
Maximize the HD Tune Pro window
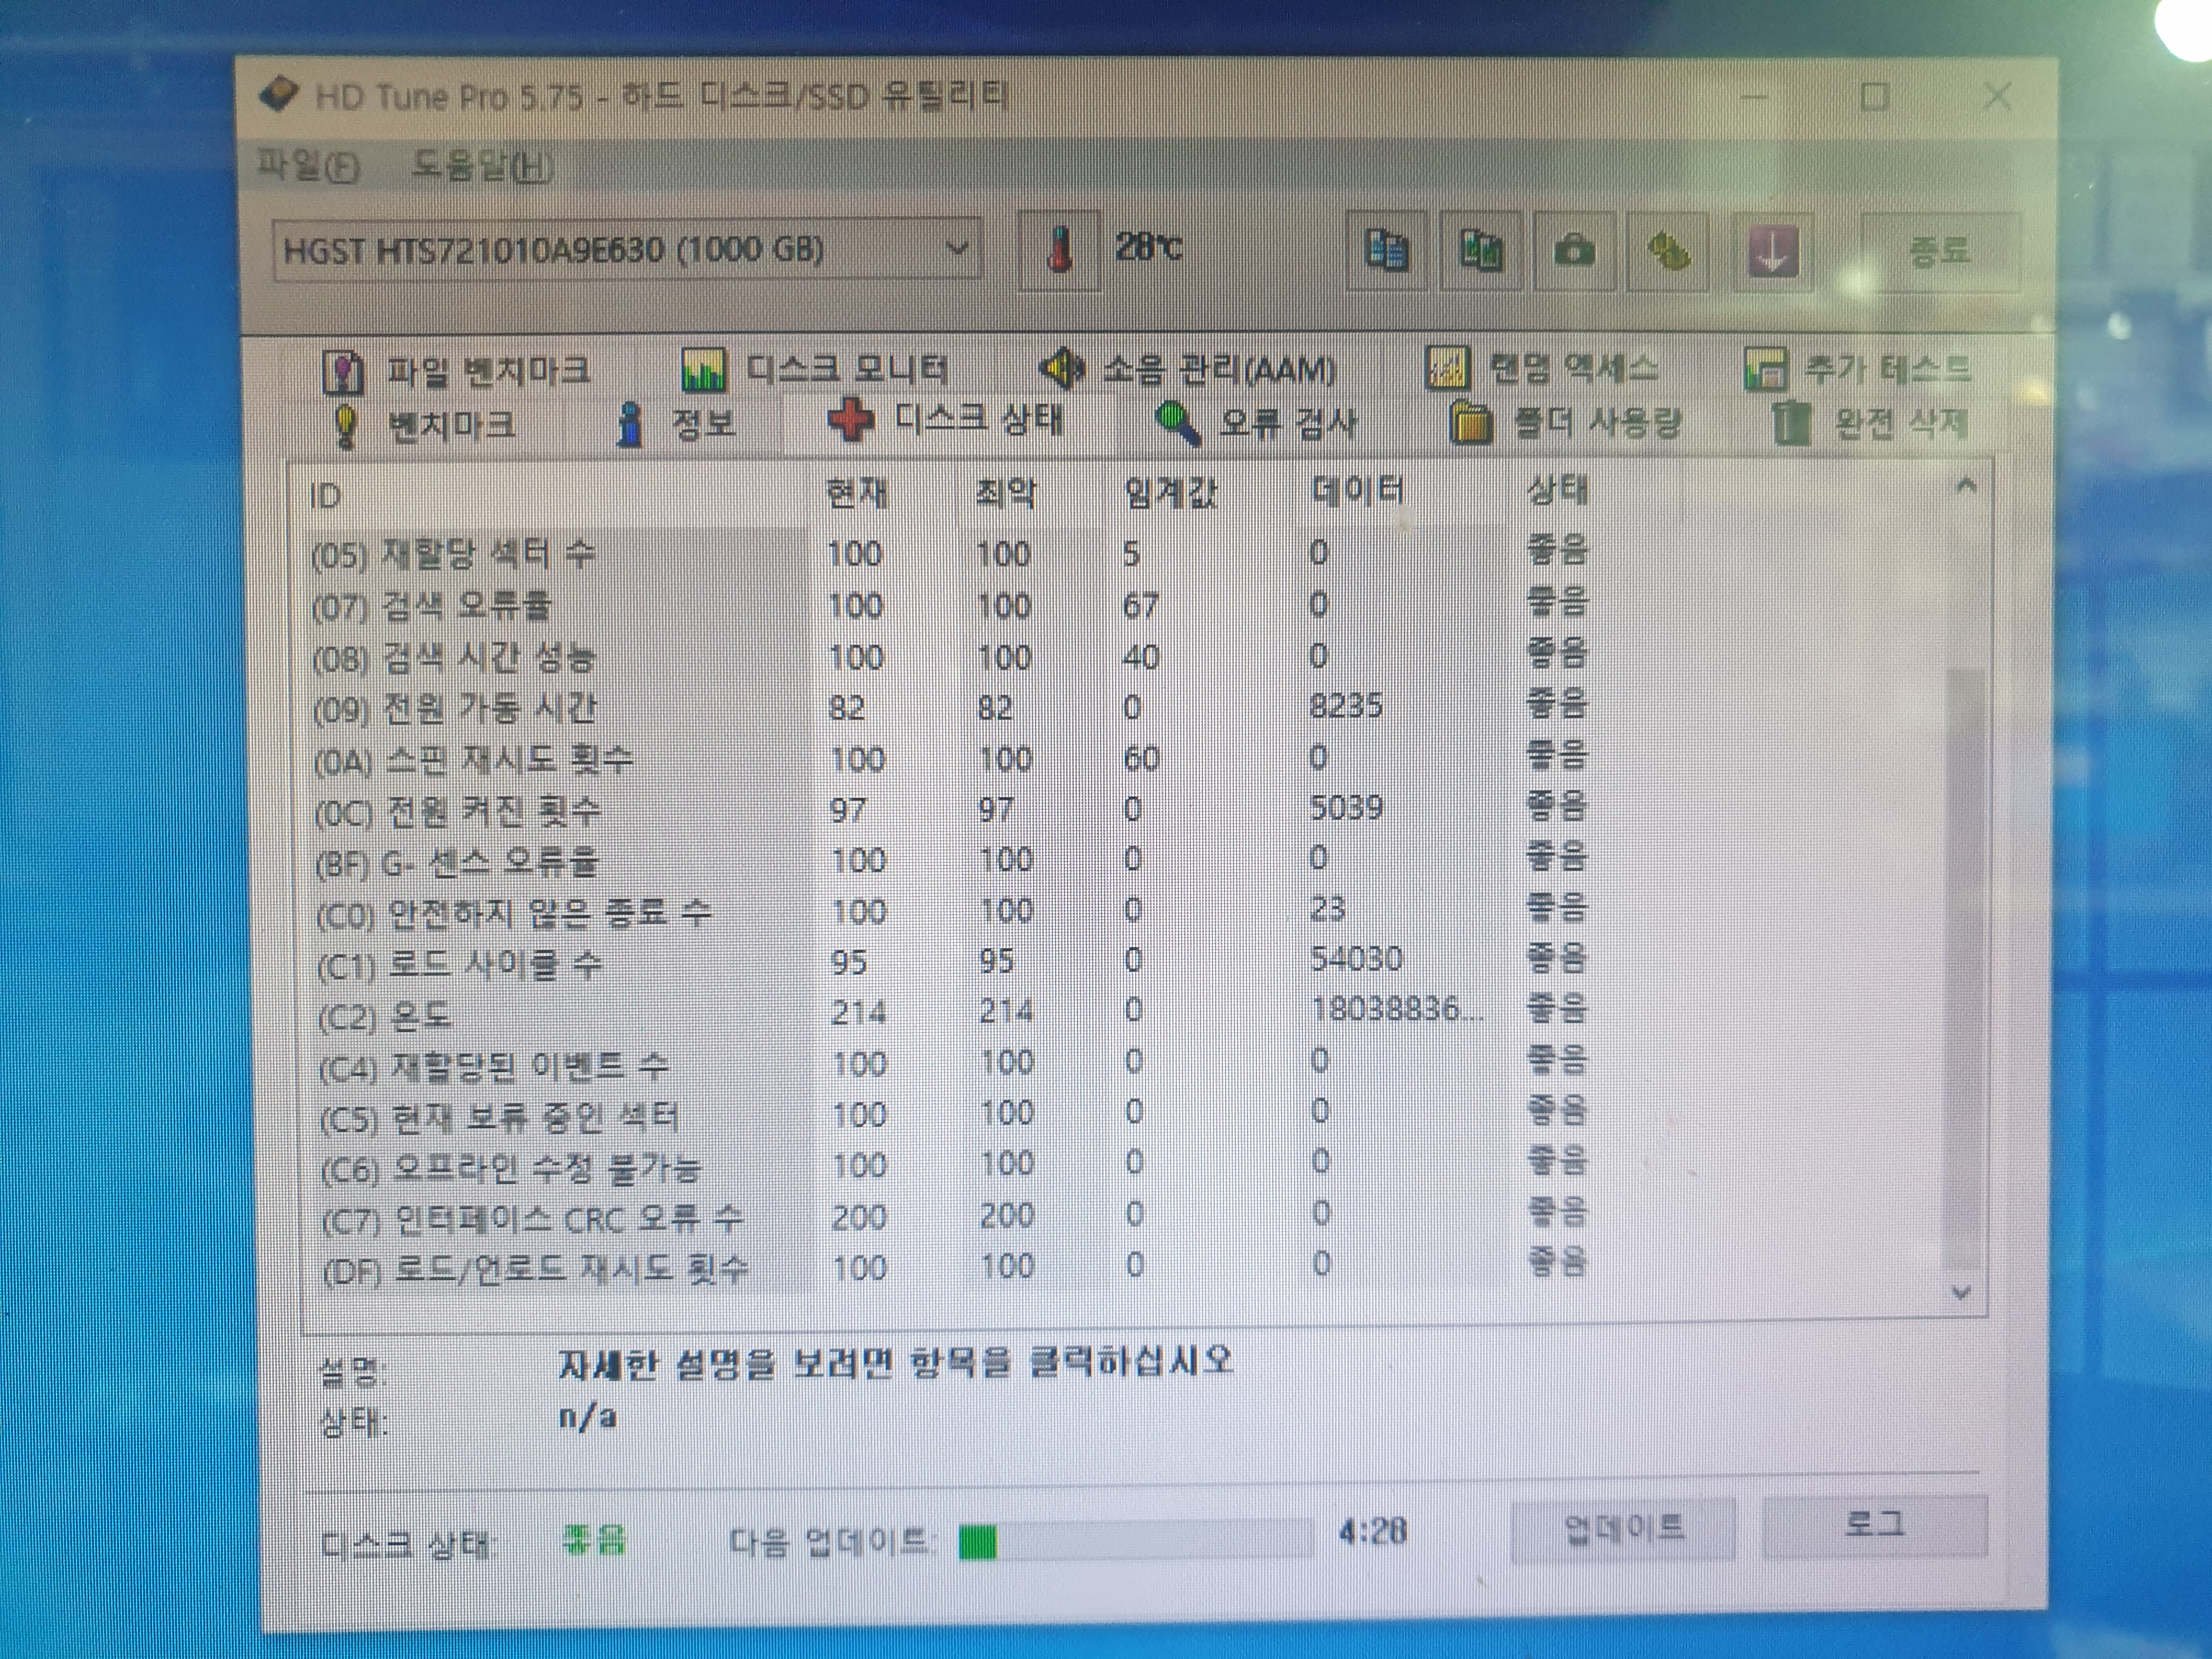[1875, 97]
